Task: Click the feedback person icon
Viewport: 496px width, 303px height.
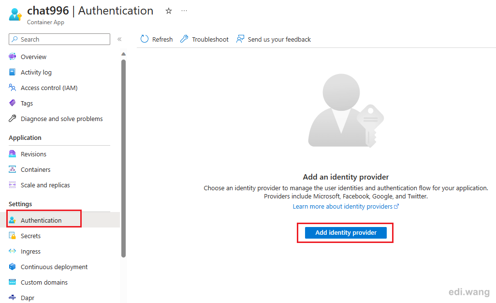Action: click(240, 39)
